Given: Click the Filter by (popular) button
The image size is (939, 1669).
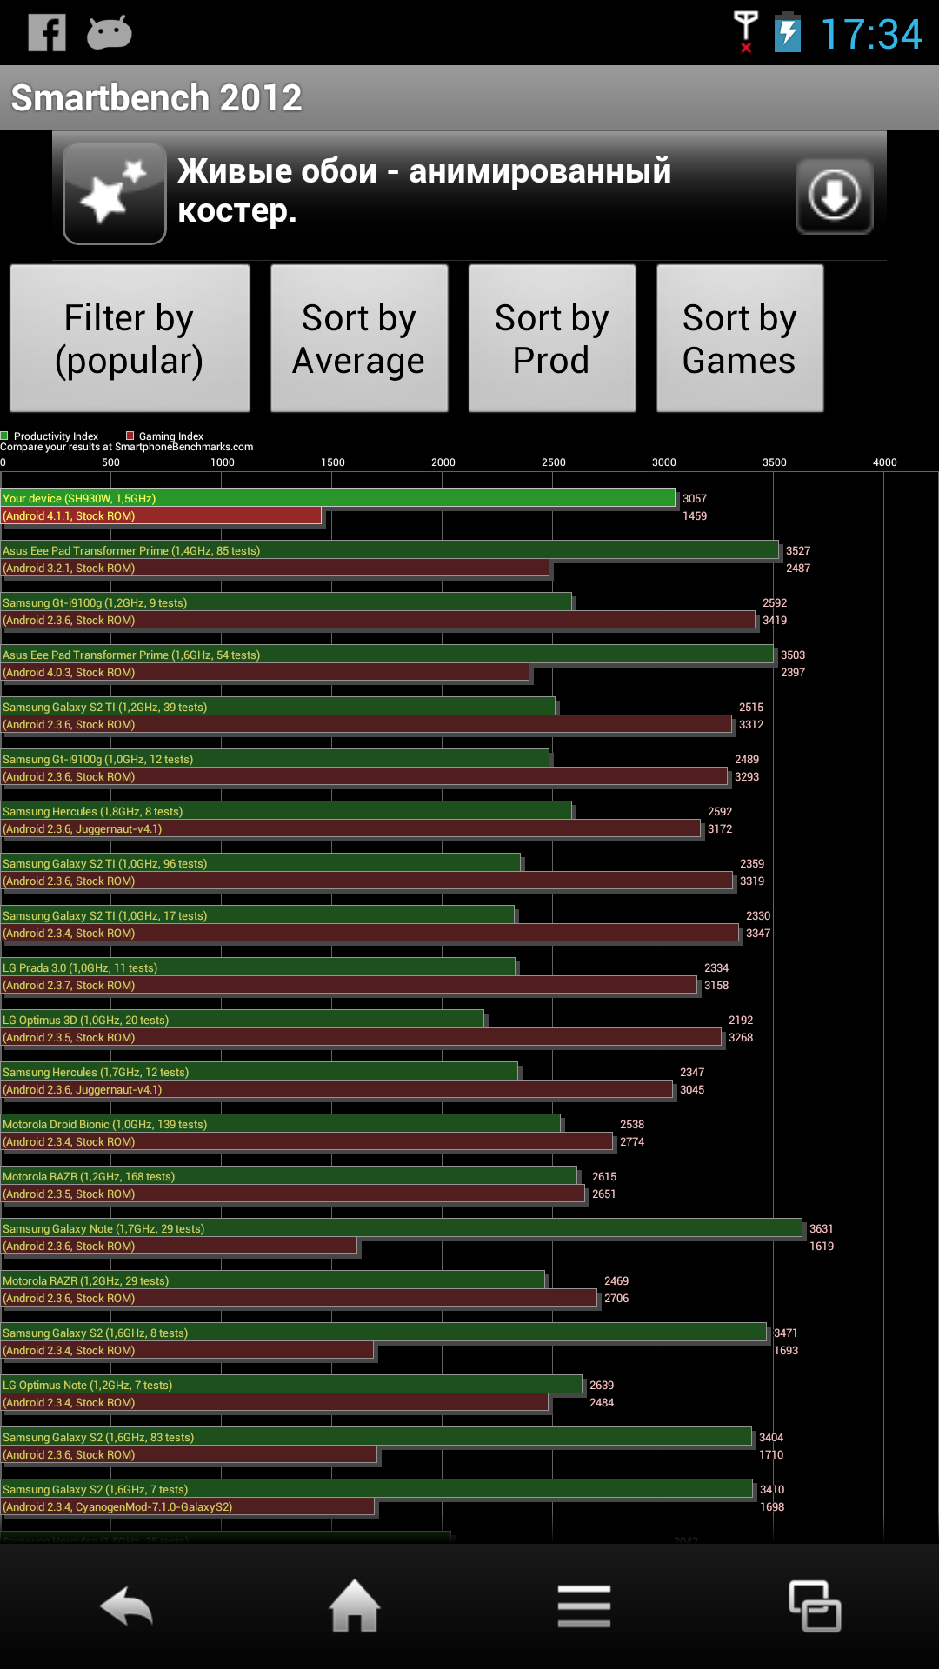Looking at the screenshot, I should point(130,338).
